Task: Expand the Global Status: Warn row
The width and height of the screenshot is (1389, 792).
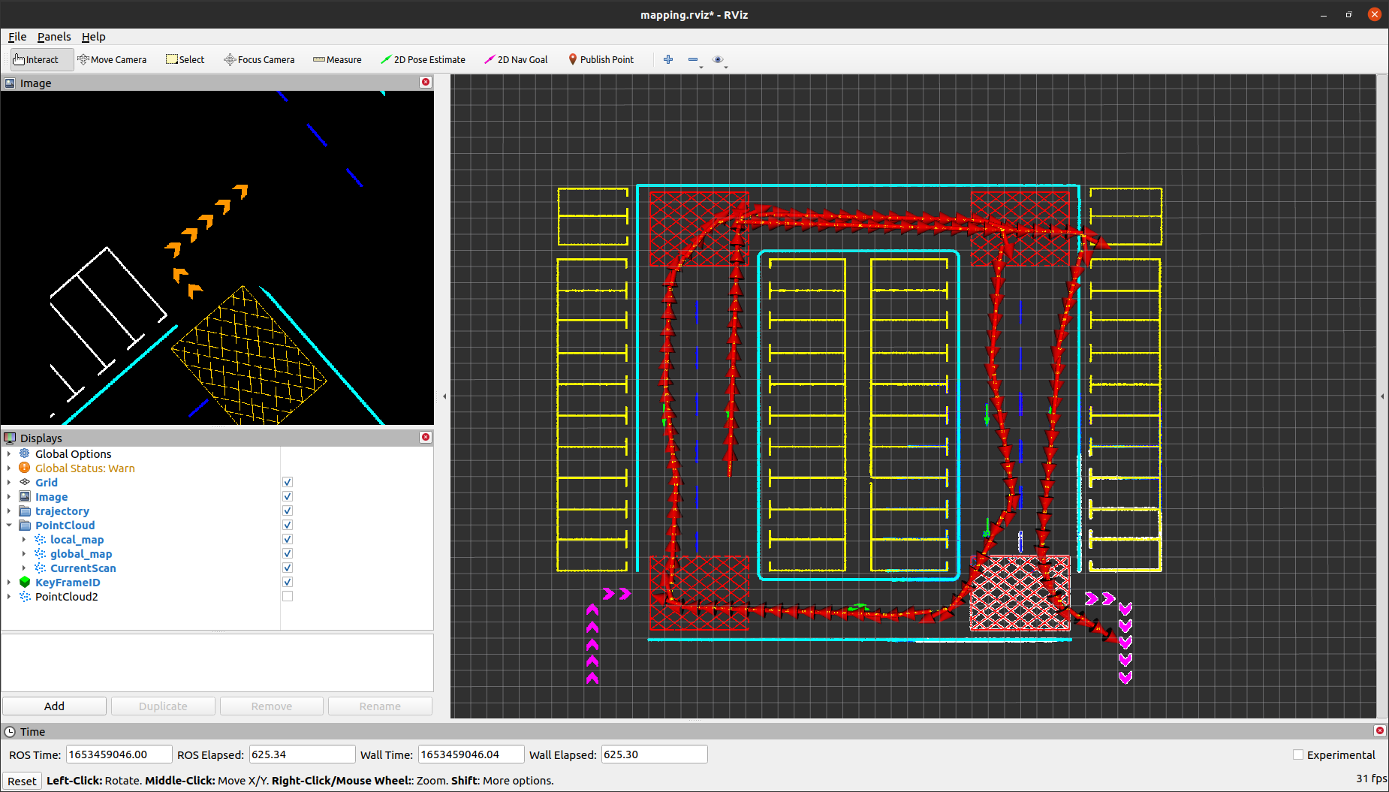Action: pos(9,468)
